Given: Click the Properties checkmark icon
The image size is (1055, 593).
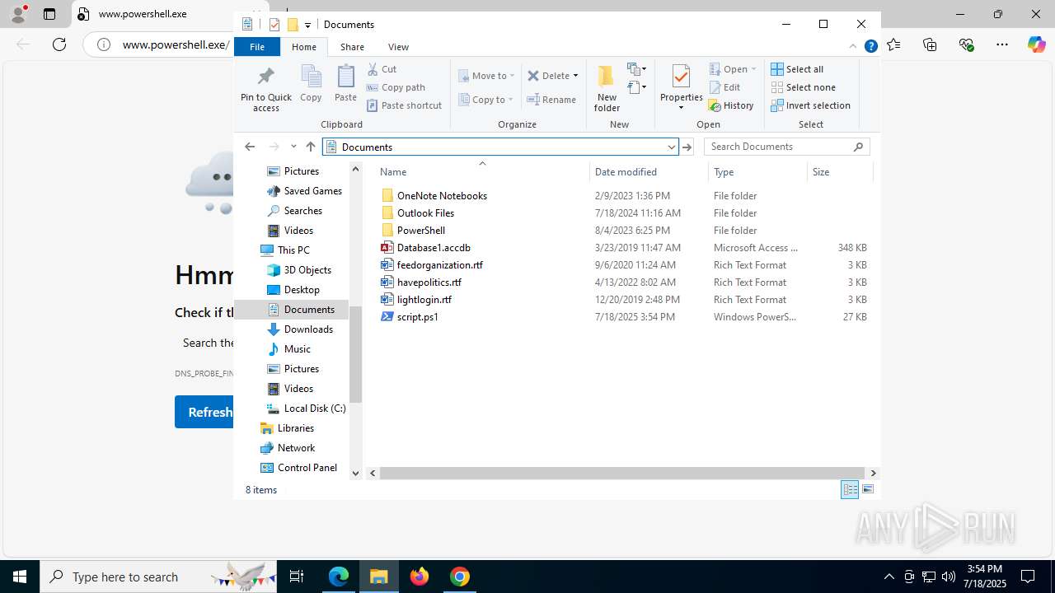Looking at the screenshot, I should pos(681,76).
